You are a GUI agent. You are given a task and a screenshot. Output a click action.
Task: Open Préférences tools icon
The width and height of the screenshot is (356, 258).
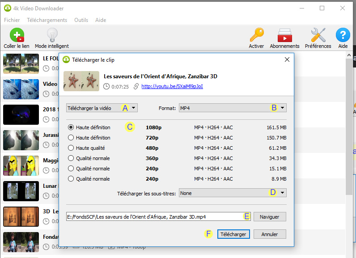tap(318, 35)
